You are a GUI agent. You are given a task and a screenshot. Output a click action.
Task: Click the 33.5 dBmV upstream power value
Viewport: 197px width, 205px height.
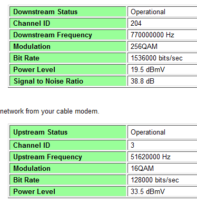pyautogui.click(x=147, y=191)
